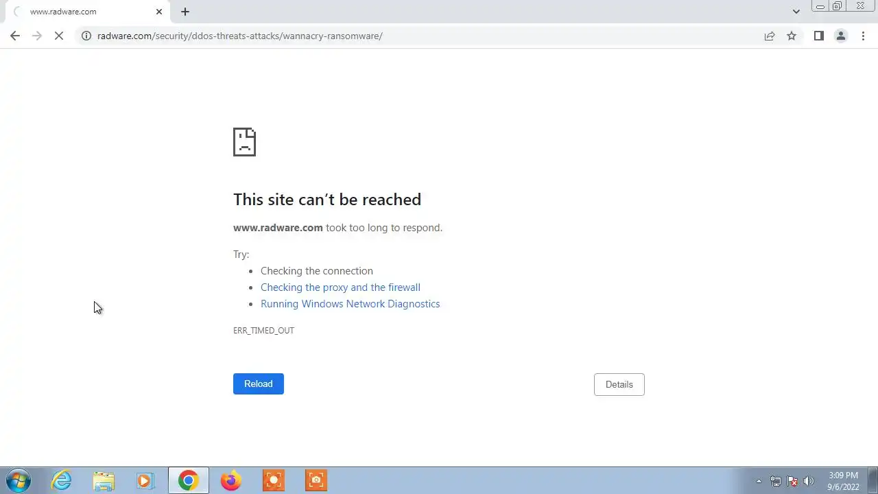Screen dimensions: 878x494
Task: Open the Chrome three-dot menu
Action: (x=863, y=36)
